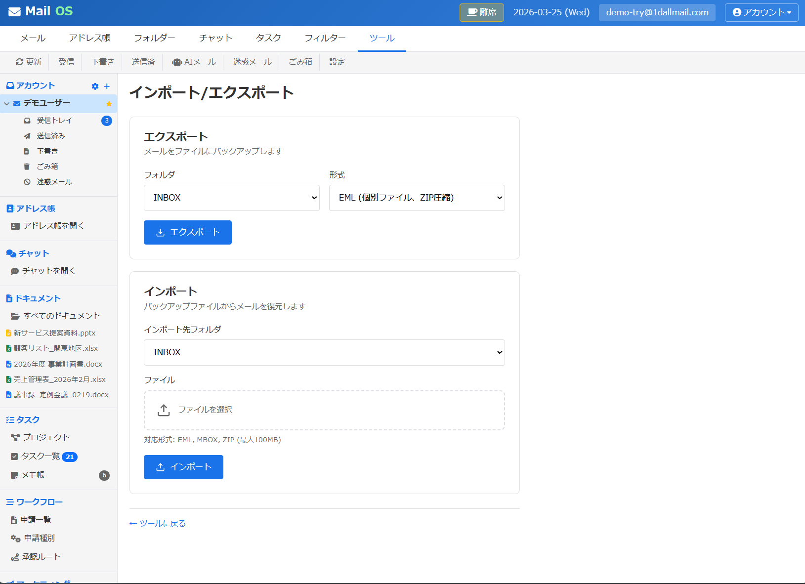Open the ごみ箱 trash folder
The height and width of the screenshot is (584, 805).
point(48,167)
